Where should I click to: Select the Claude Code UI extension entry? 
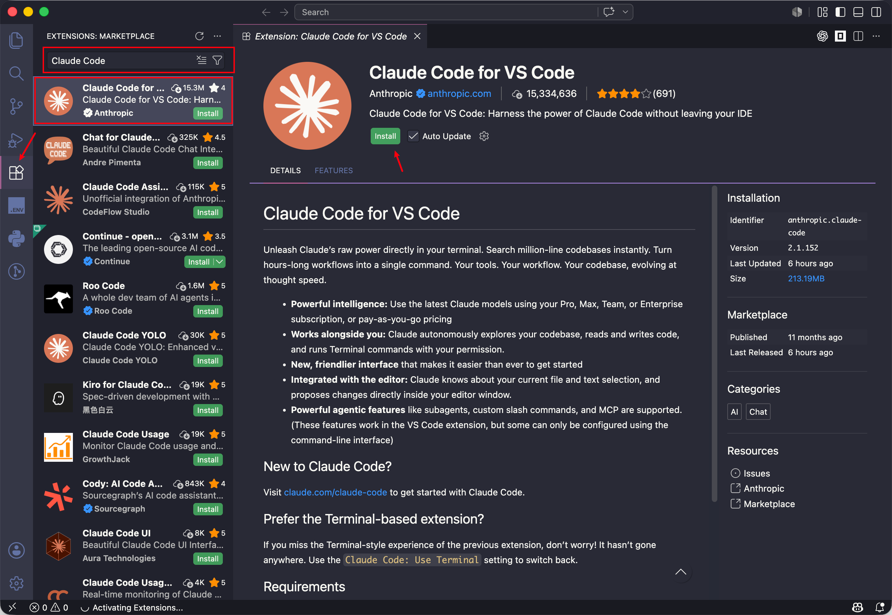point(133,546)
